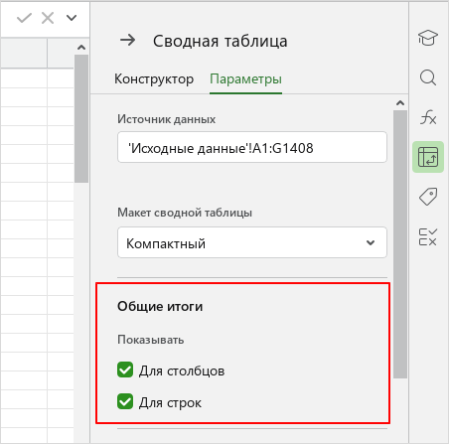Click the spreadsheet vertical scrollbar thumb
449x444 pixels.
click(81, 118)
